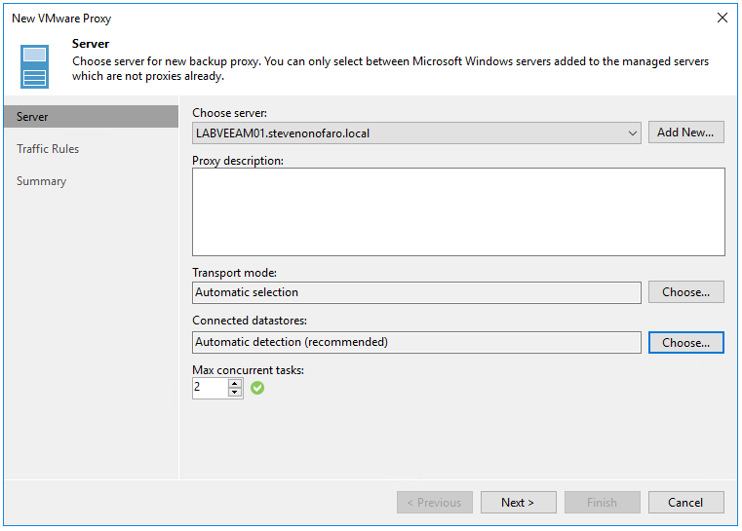Choose the transport mode
Image resolution: width=742 pixels, height=531 pixels.
[x=685, y=292]
